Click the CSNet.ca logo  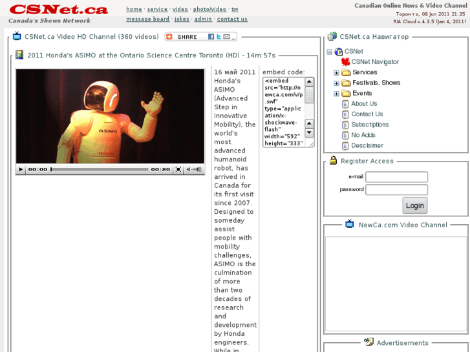pyautogui.click(x=58, y=10)
